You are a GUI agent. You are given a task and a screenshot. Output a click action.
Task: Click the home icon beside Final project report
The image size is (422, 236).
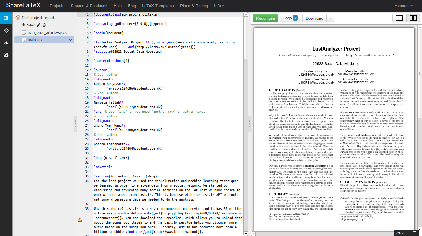pos(18,18)
